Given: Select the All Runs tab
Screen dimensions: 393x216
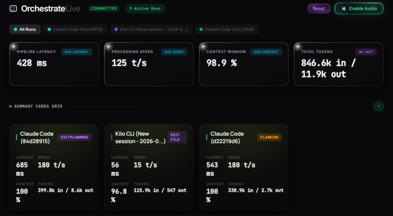Looking at the screenshot, I should 25,29.
